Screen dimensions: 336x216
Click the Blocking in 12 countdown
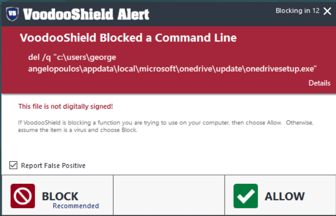[297, 11]
